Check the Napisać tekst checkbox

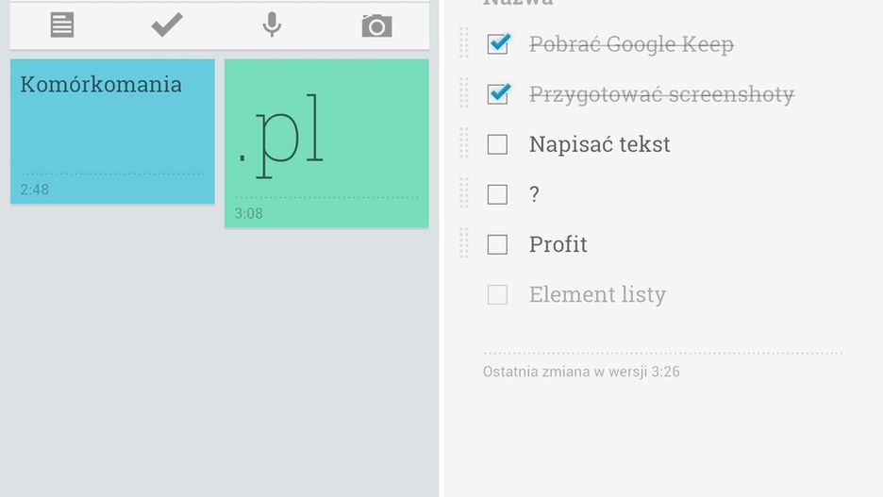(497, 144)
